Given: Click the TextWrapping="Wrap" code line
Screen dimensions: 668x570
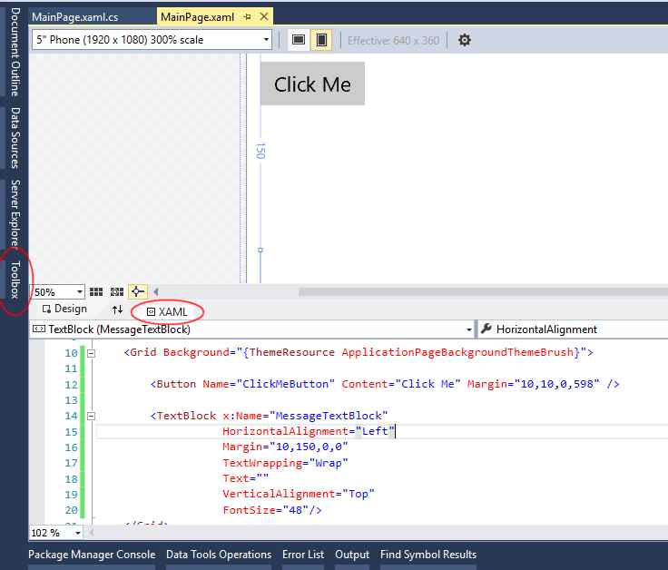Looking at the screenshot, I should [x=285, y=463].
